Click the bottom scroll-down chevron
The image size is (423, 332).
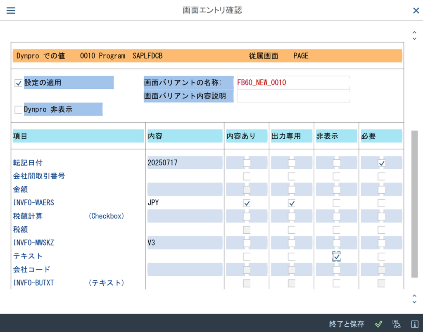click(414, 302)
